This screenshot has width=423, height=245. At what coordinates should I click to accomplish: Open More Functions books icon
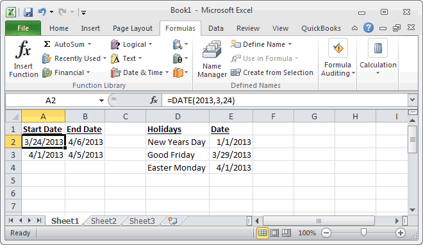pyautogui.click(x=180, y=72)
